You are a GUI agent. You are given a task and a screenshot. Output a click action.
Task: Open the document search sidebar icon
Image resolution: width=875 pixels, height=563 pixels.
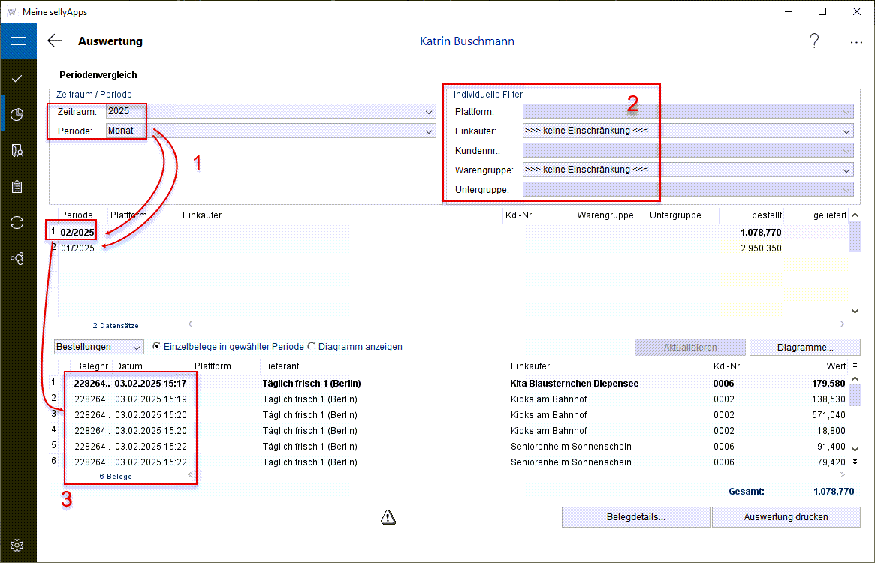click(x=18, y=151)
